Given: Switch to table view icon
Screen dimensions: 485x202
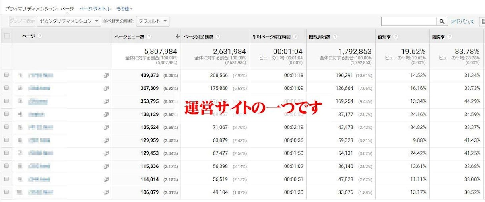Looking at the screenshot, I should [482, 21].
